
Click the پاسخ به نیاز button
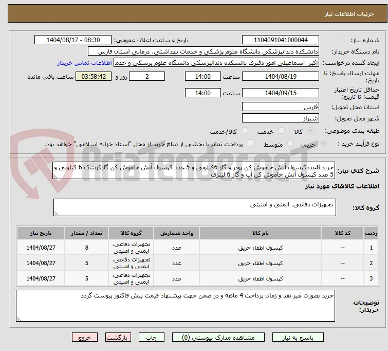(x=298, y=338)
